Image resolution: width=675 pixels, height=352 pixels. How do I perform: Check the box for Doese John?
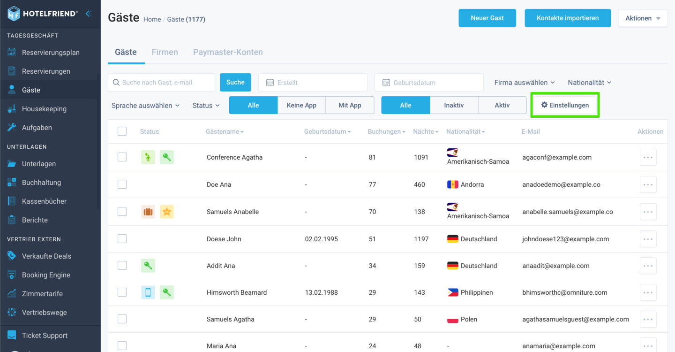[x=122, y=239]
